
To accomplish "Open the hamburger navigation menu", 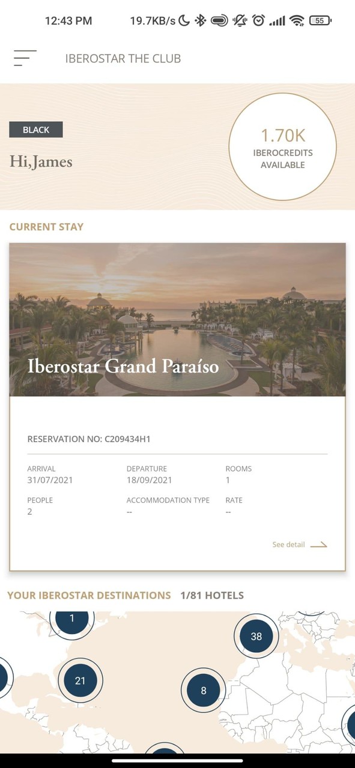I will click(x=23, y=58).
